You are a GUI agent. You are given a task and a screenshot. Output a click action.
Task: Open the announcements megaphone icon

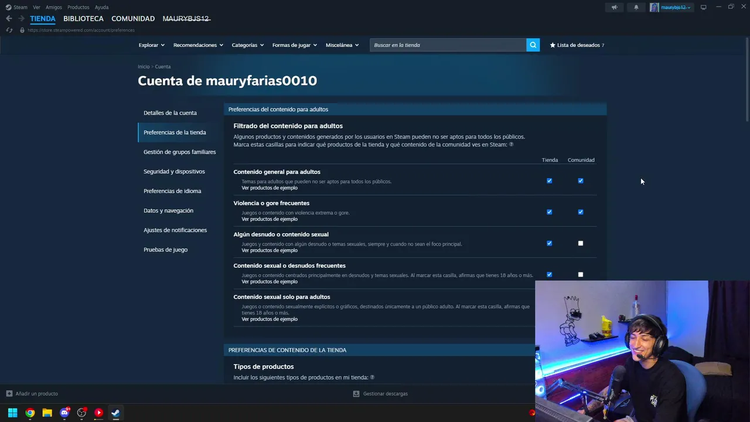614,8
